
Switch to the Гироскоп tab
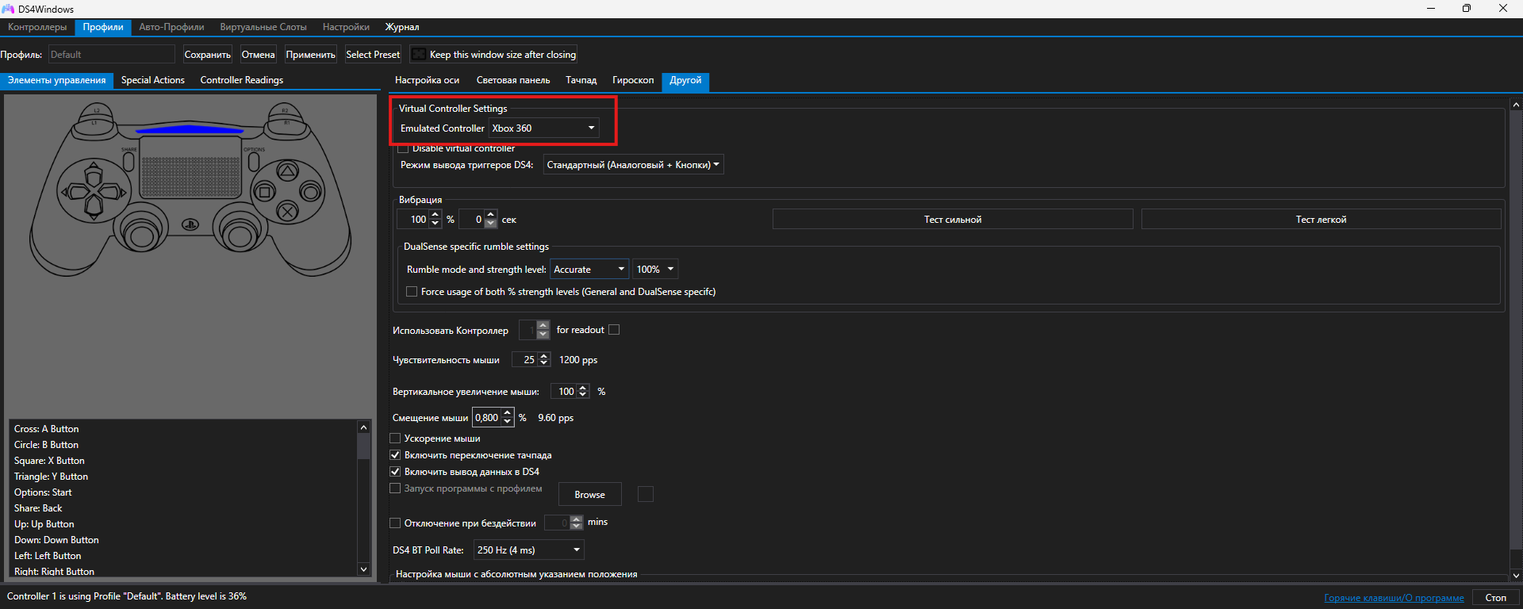[632, 80]
